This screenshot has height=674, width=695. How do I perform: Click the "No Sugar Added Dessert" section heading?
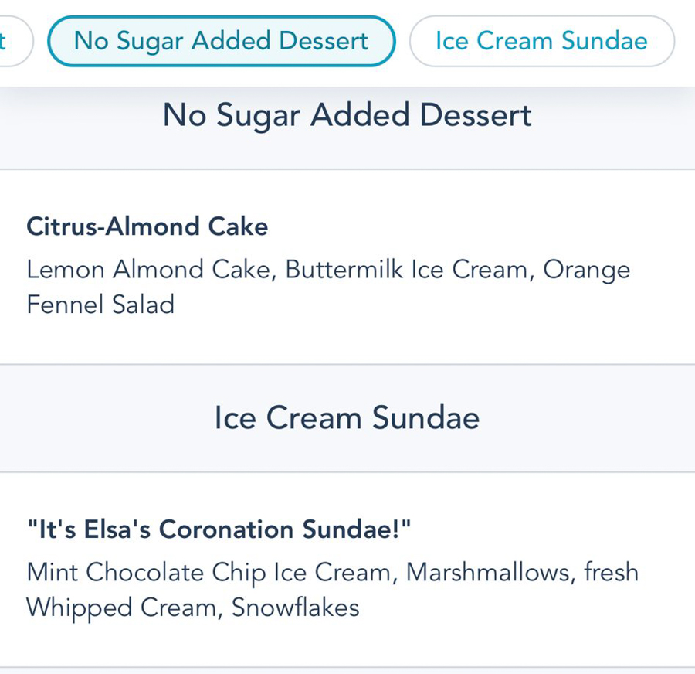(x=347, y=116)
